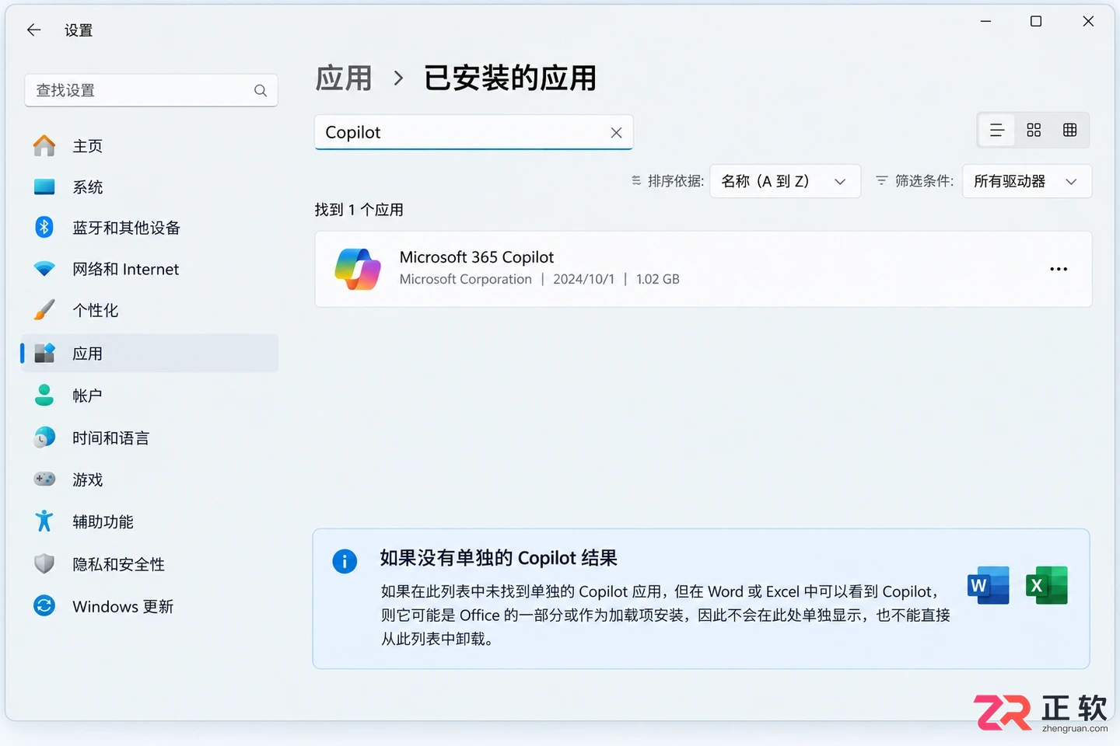Open more options for Microsoft 365 Copilot
The image size is (1120, 746).
pyautogui.click(x=1059, y=270)
